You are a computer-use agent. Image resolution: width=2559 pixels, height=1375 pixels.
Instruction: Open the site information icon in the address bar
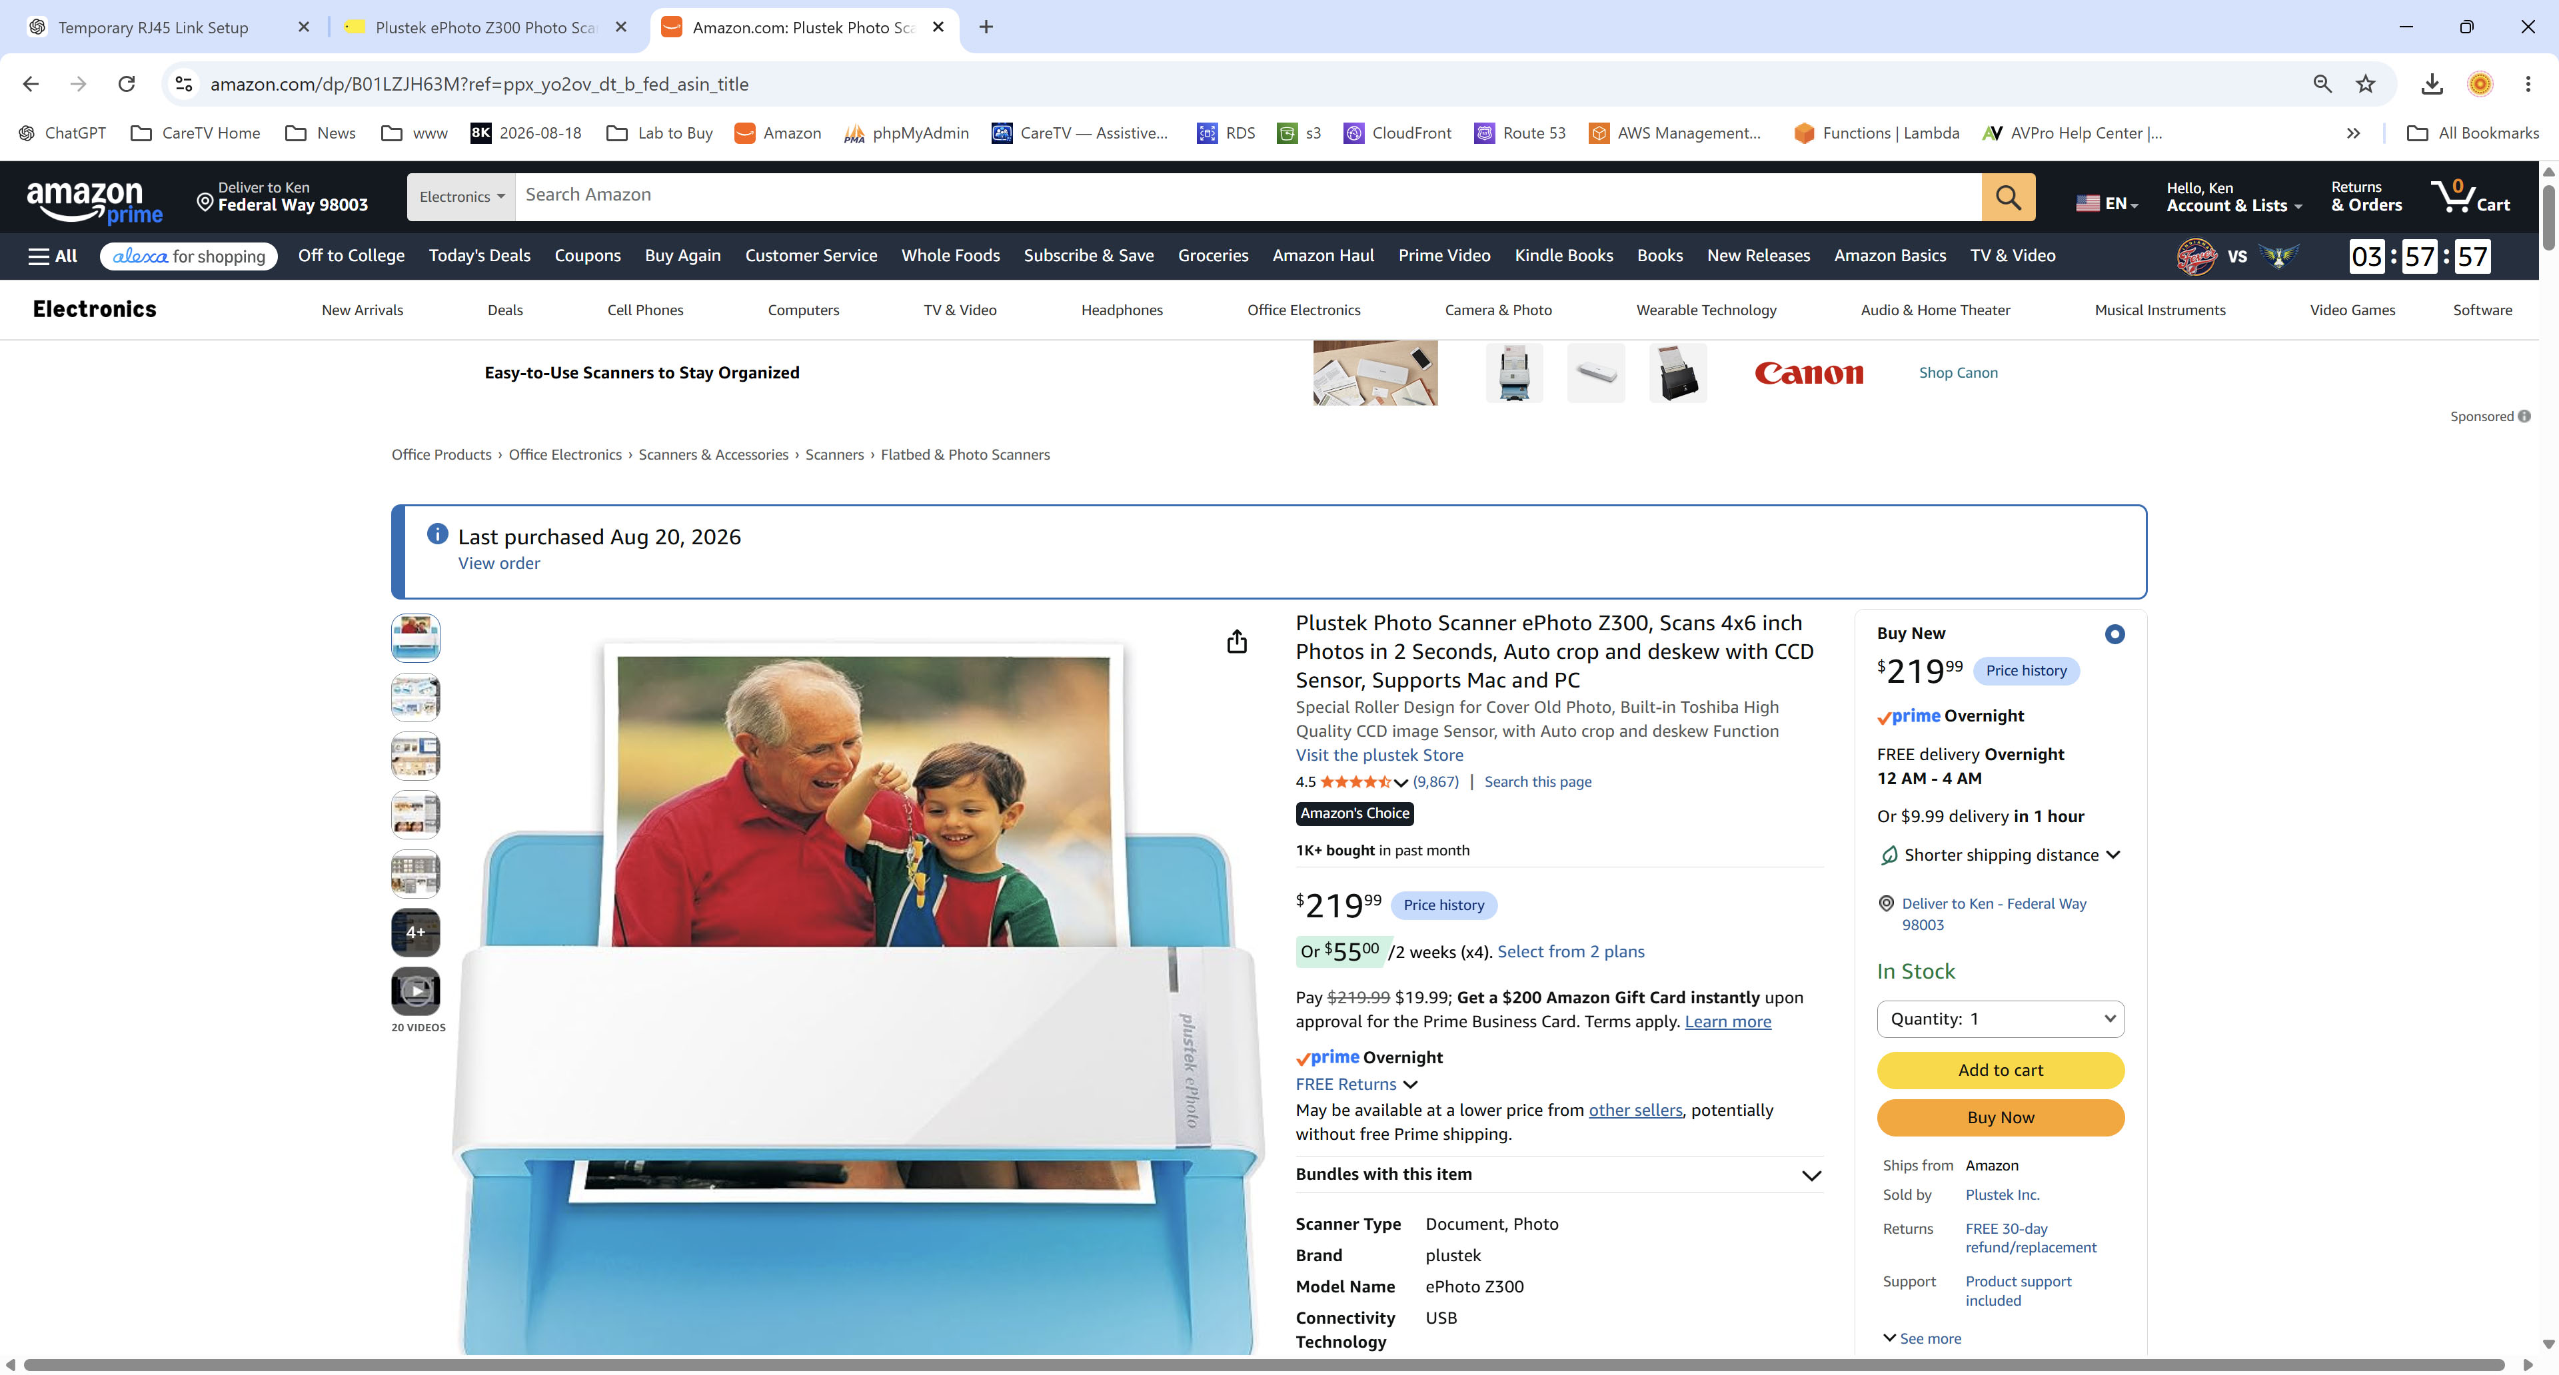pos(184,85)
